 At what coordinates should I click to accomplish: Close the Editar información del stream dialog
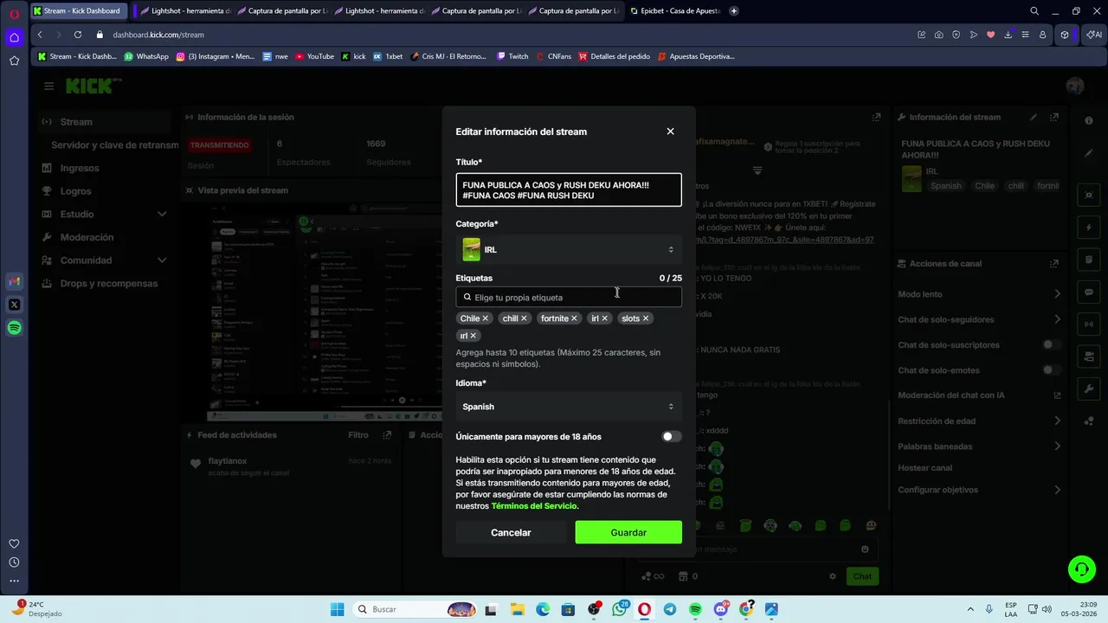point(670,132)
